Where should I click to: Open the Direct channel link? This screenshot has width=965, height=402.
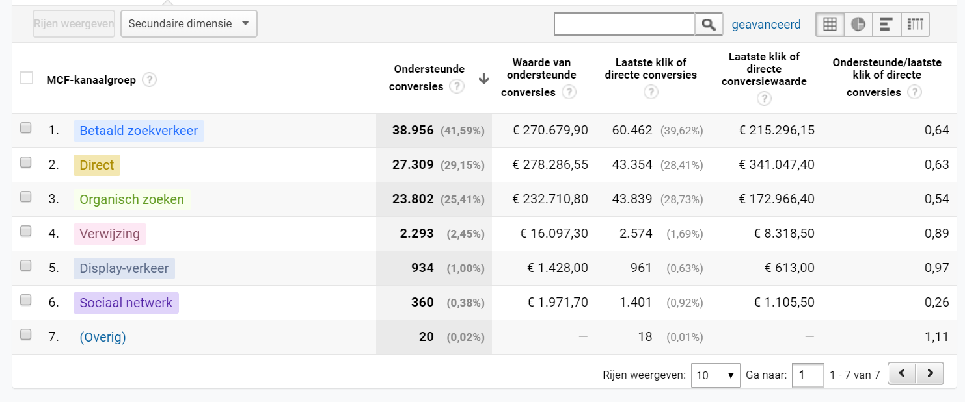(x=97, y=165)
